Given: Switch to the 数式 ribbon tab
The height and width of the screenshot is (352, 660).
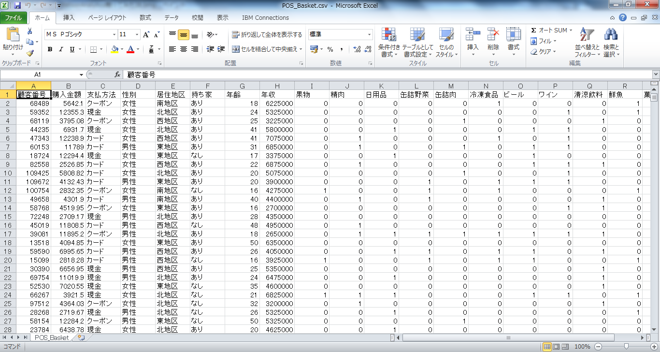Looking at the screenshot, I should click(x=145, y=17).
